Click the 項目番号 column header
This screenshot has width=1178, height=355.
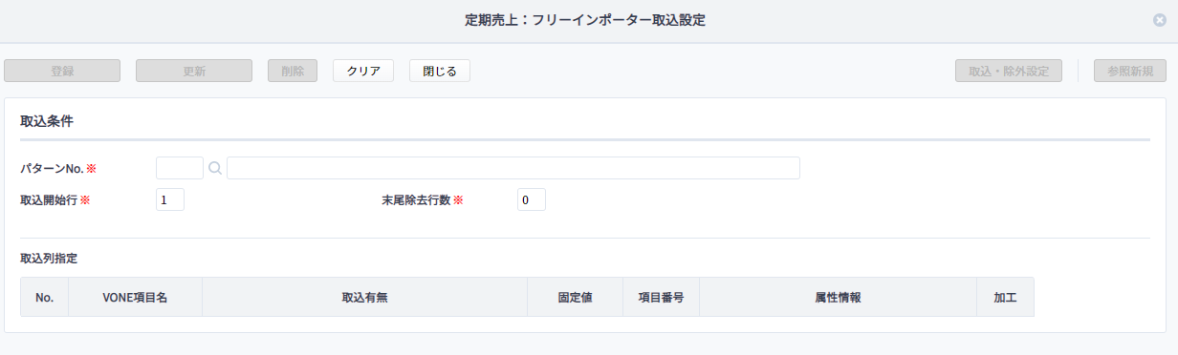coord(661,297)
